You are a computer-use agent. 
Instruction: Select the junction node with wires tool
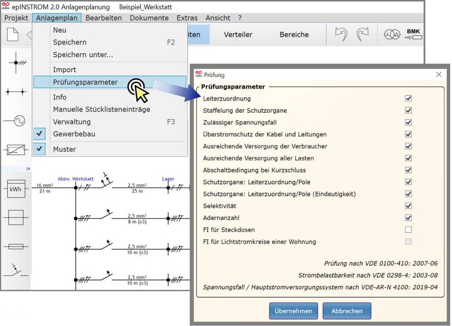coord(17,63)
